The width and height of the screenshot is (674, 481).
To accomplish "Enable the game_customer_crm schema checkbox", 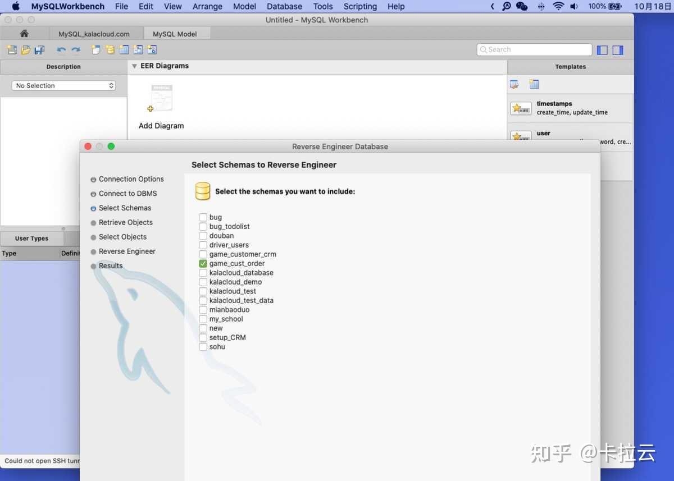I will [x=203, y=254].
